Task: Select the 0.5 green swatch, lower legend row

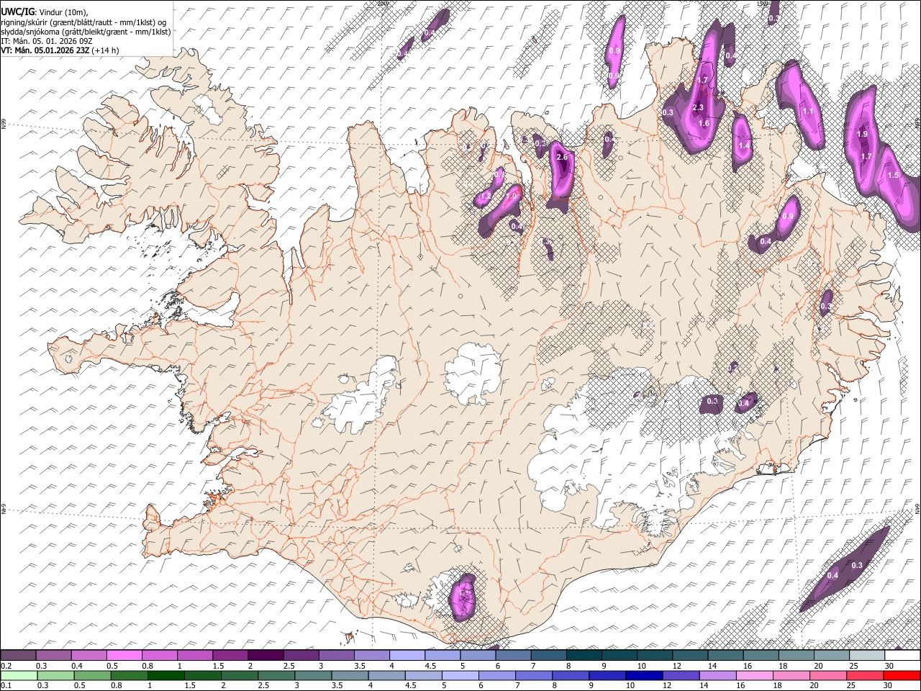Action: [x=93, y=675]
